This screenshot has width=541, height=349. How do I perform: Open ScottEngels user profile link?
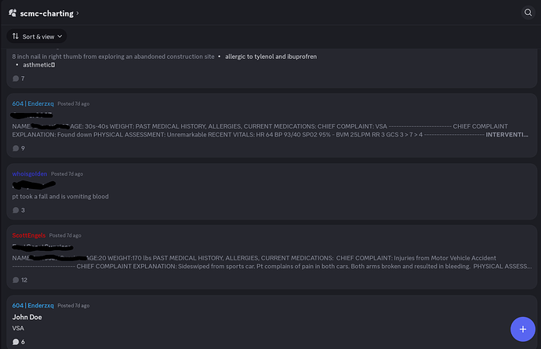[29, 235]
